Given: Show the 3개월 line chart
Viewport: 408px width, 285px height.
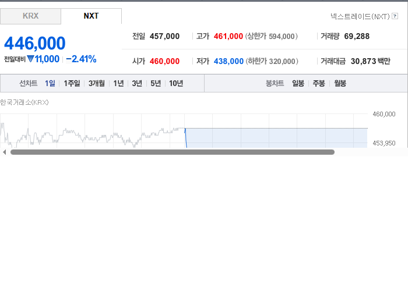Looking at the screenshot, I should pyautogui.click(x=97, y=83).
